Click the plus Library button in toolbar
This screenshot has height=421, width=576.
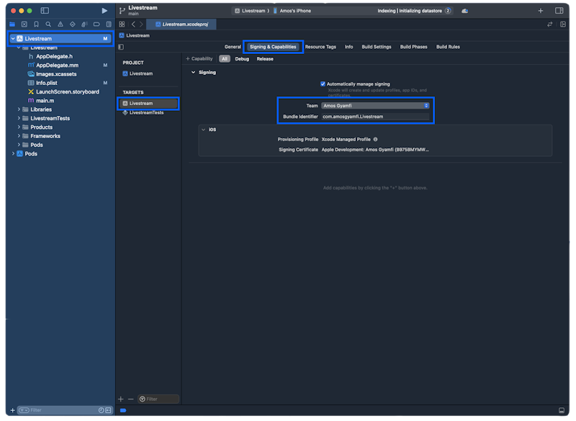tap(541, 11)
